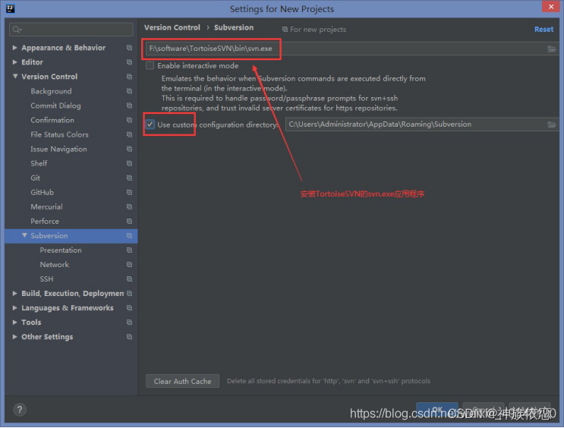This screenshot has height=428, width=564.
Task: Expand Languages & Frameworks section
Action: click(x=14, y=307)
